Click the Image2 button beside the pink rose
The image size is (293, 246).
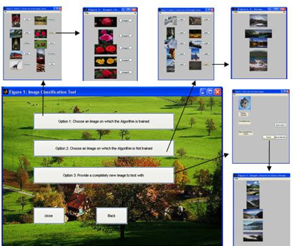[x=125, y=36]
